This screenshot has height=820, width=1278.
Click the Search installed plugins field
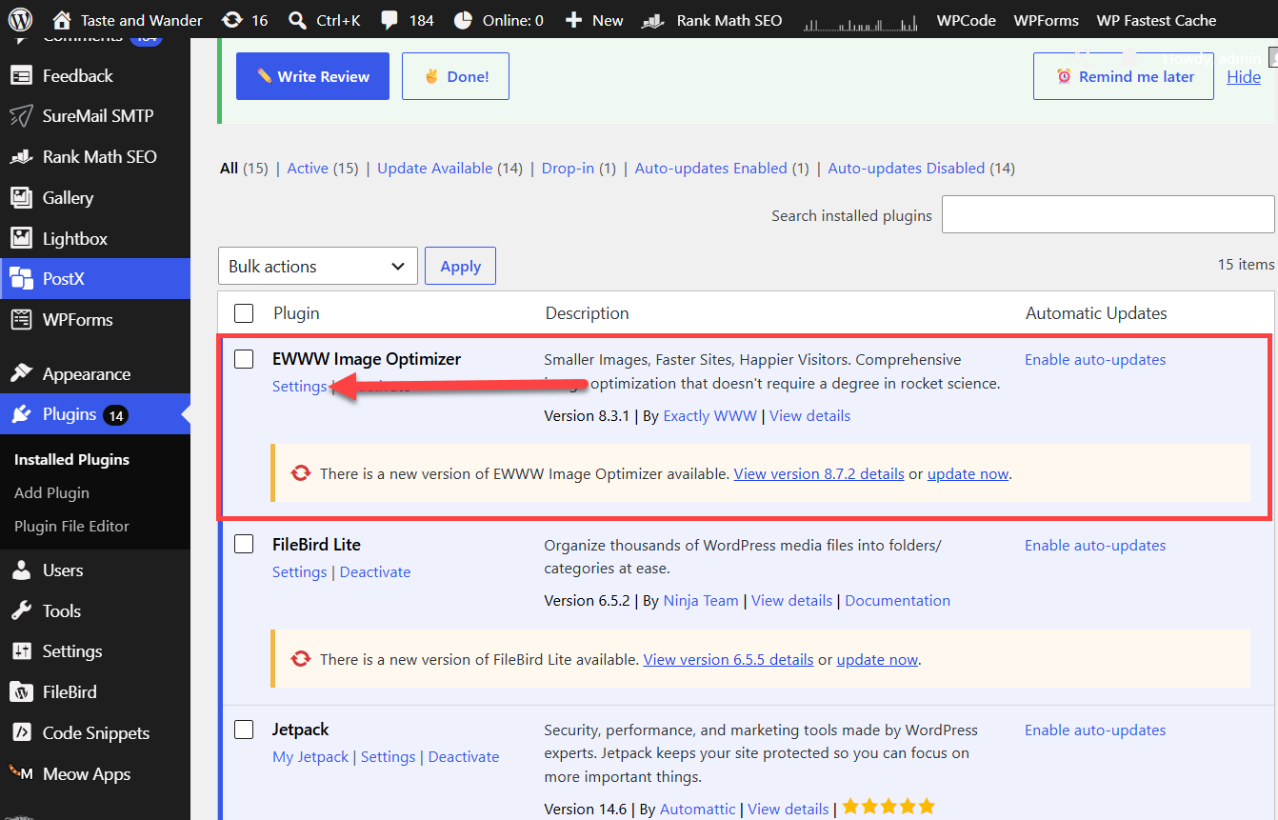pyautogui.click(x=1108, y=215)
